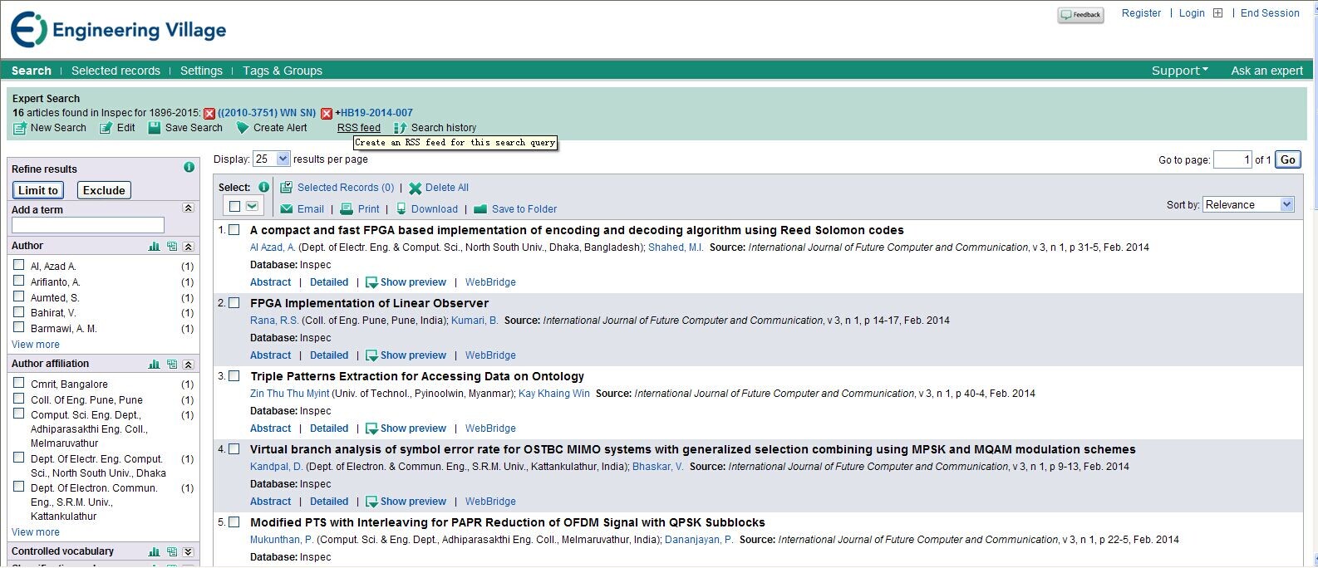
Task: Click the End Session link
Action: [1270, 13]
